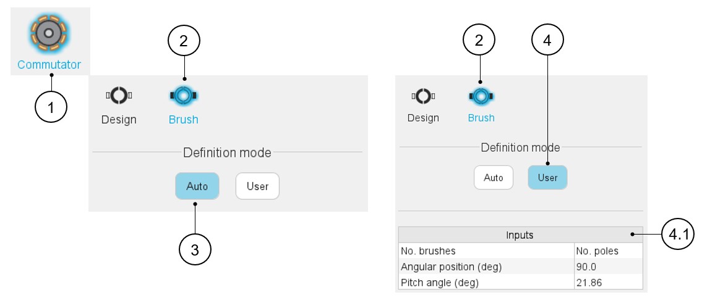The width and height of the screenshot is (702, 308).
Task: Open Design icon in right panel
Action: click(x=423, y=96)
